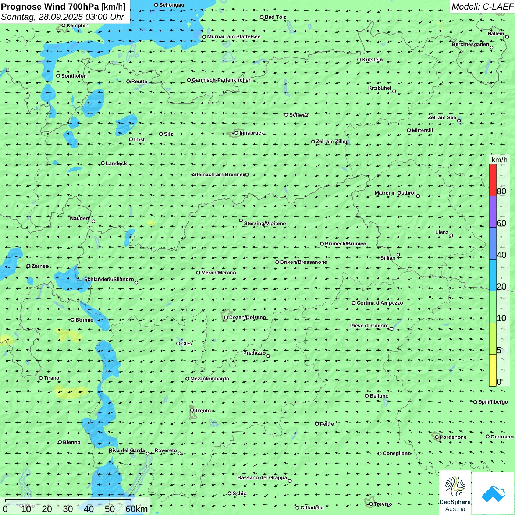Viewport: 515px width, 515px height.
Task: Click the Lienz city label
Action: [442, 232]
